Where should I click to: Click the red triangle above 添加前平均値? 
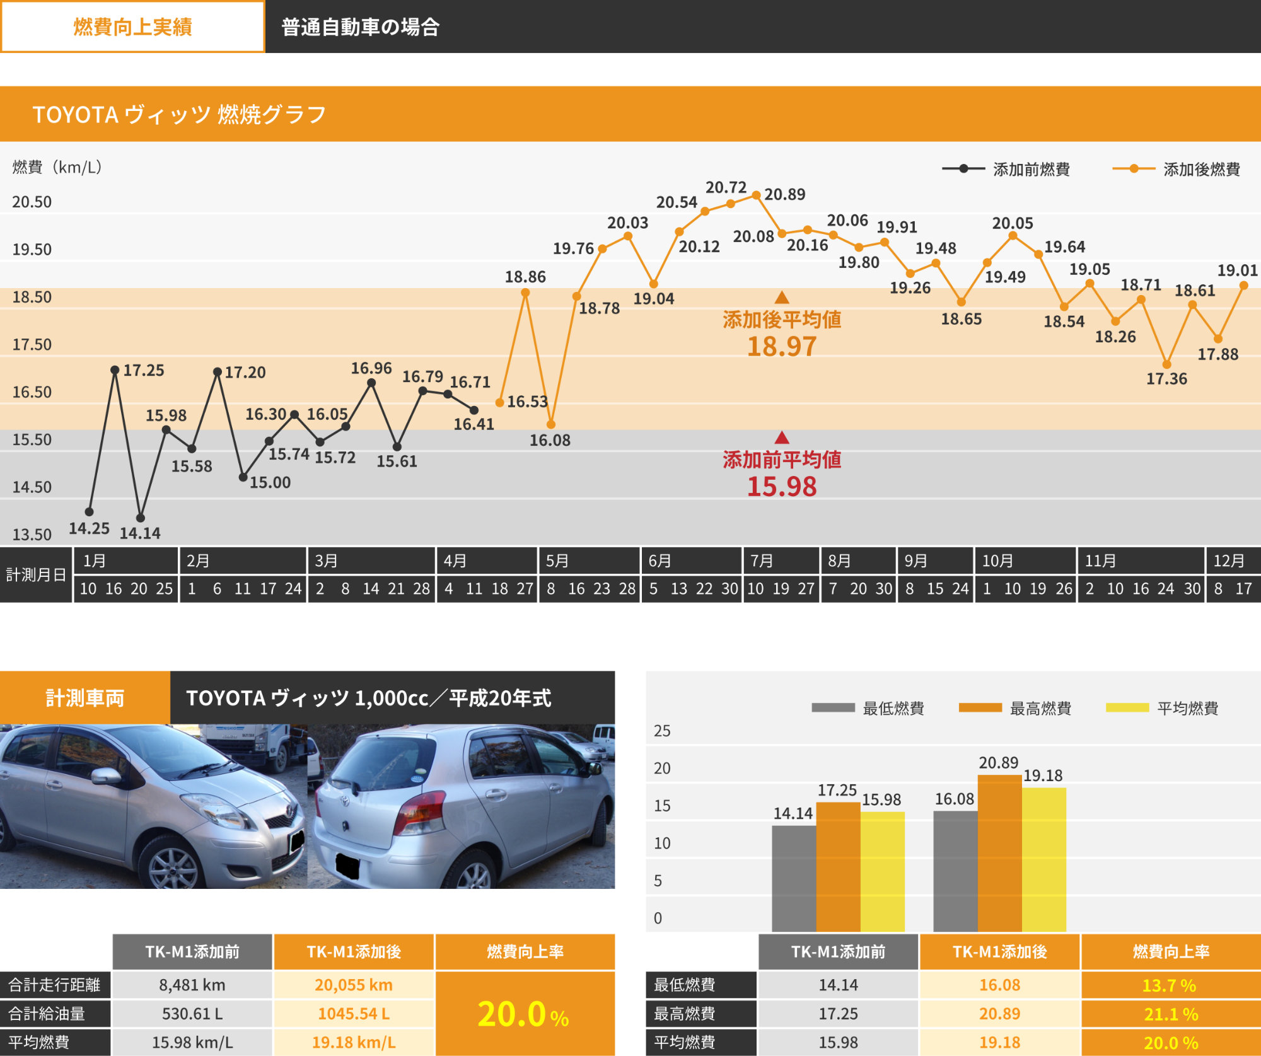(782, 437)
